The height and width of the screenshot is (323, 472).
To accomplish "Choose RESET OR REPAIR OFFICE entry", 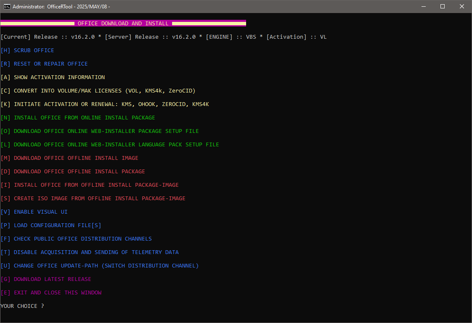I will point(50,64).
